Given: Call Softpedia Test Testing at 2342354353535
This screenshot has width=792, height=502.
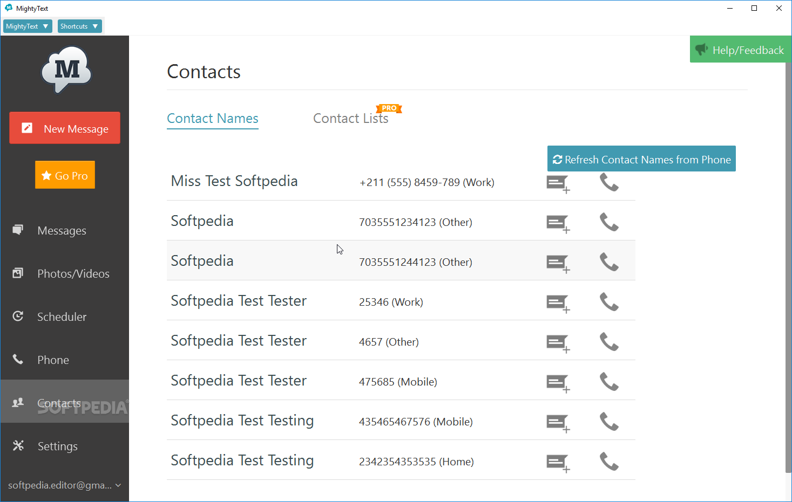Looking at the screenshot, I should coord(609,462).
